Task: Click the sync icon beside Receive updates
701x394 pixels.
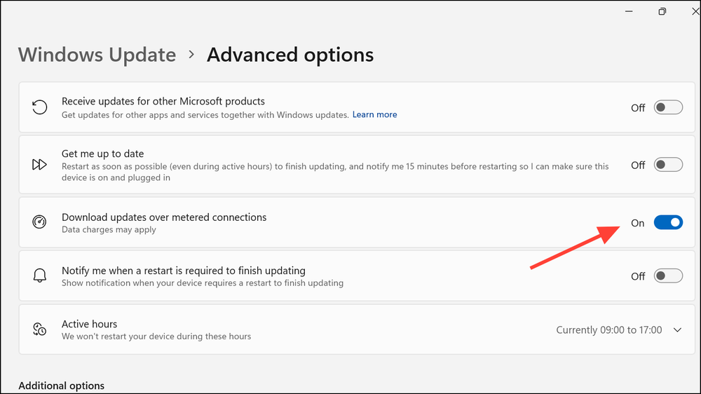Action: point(40,107)
